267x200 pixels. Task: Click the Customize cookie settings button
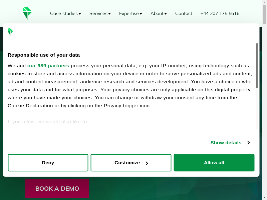pyautogui.click(x=131, y=163)
